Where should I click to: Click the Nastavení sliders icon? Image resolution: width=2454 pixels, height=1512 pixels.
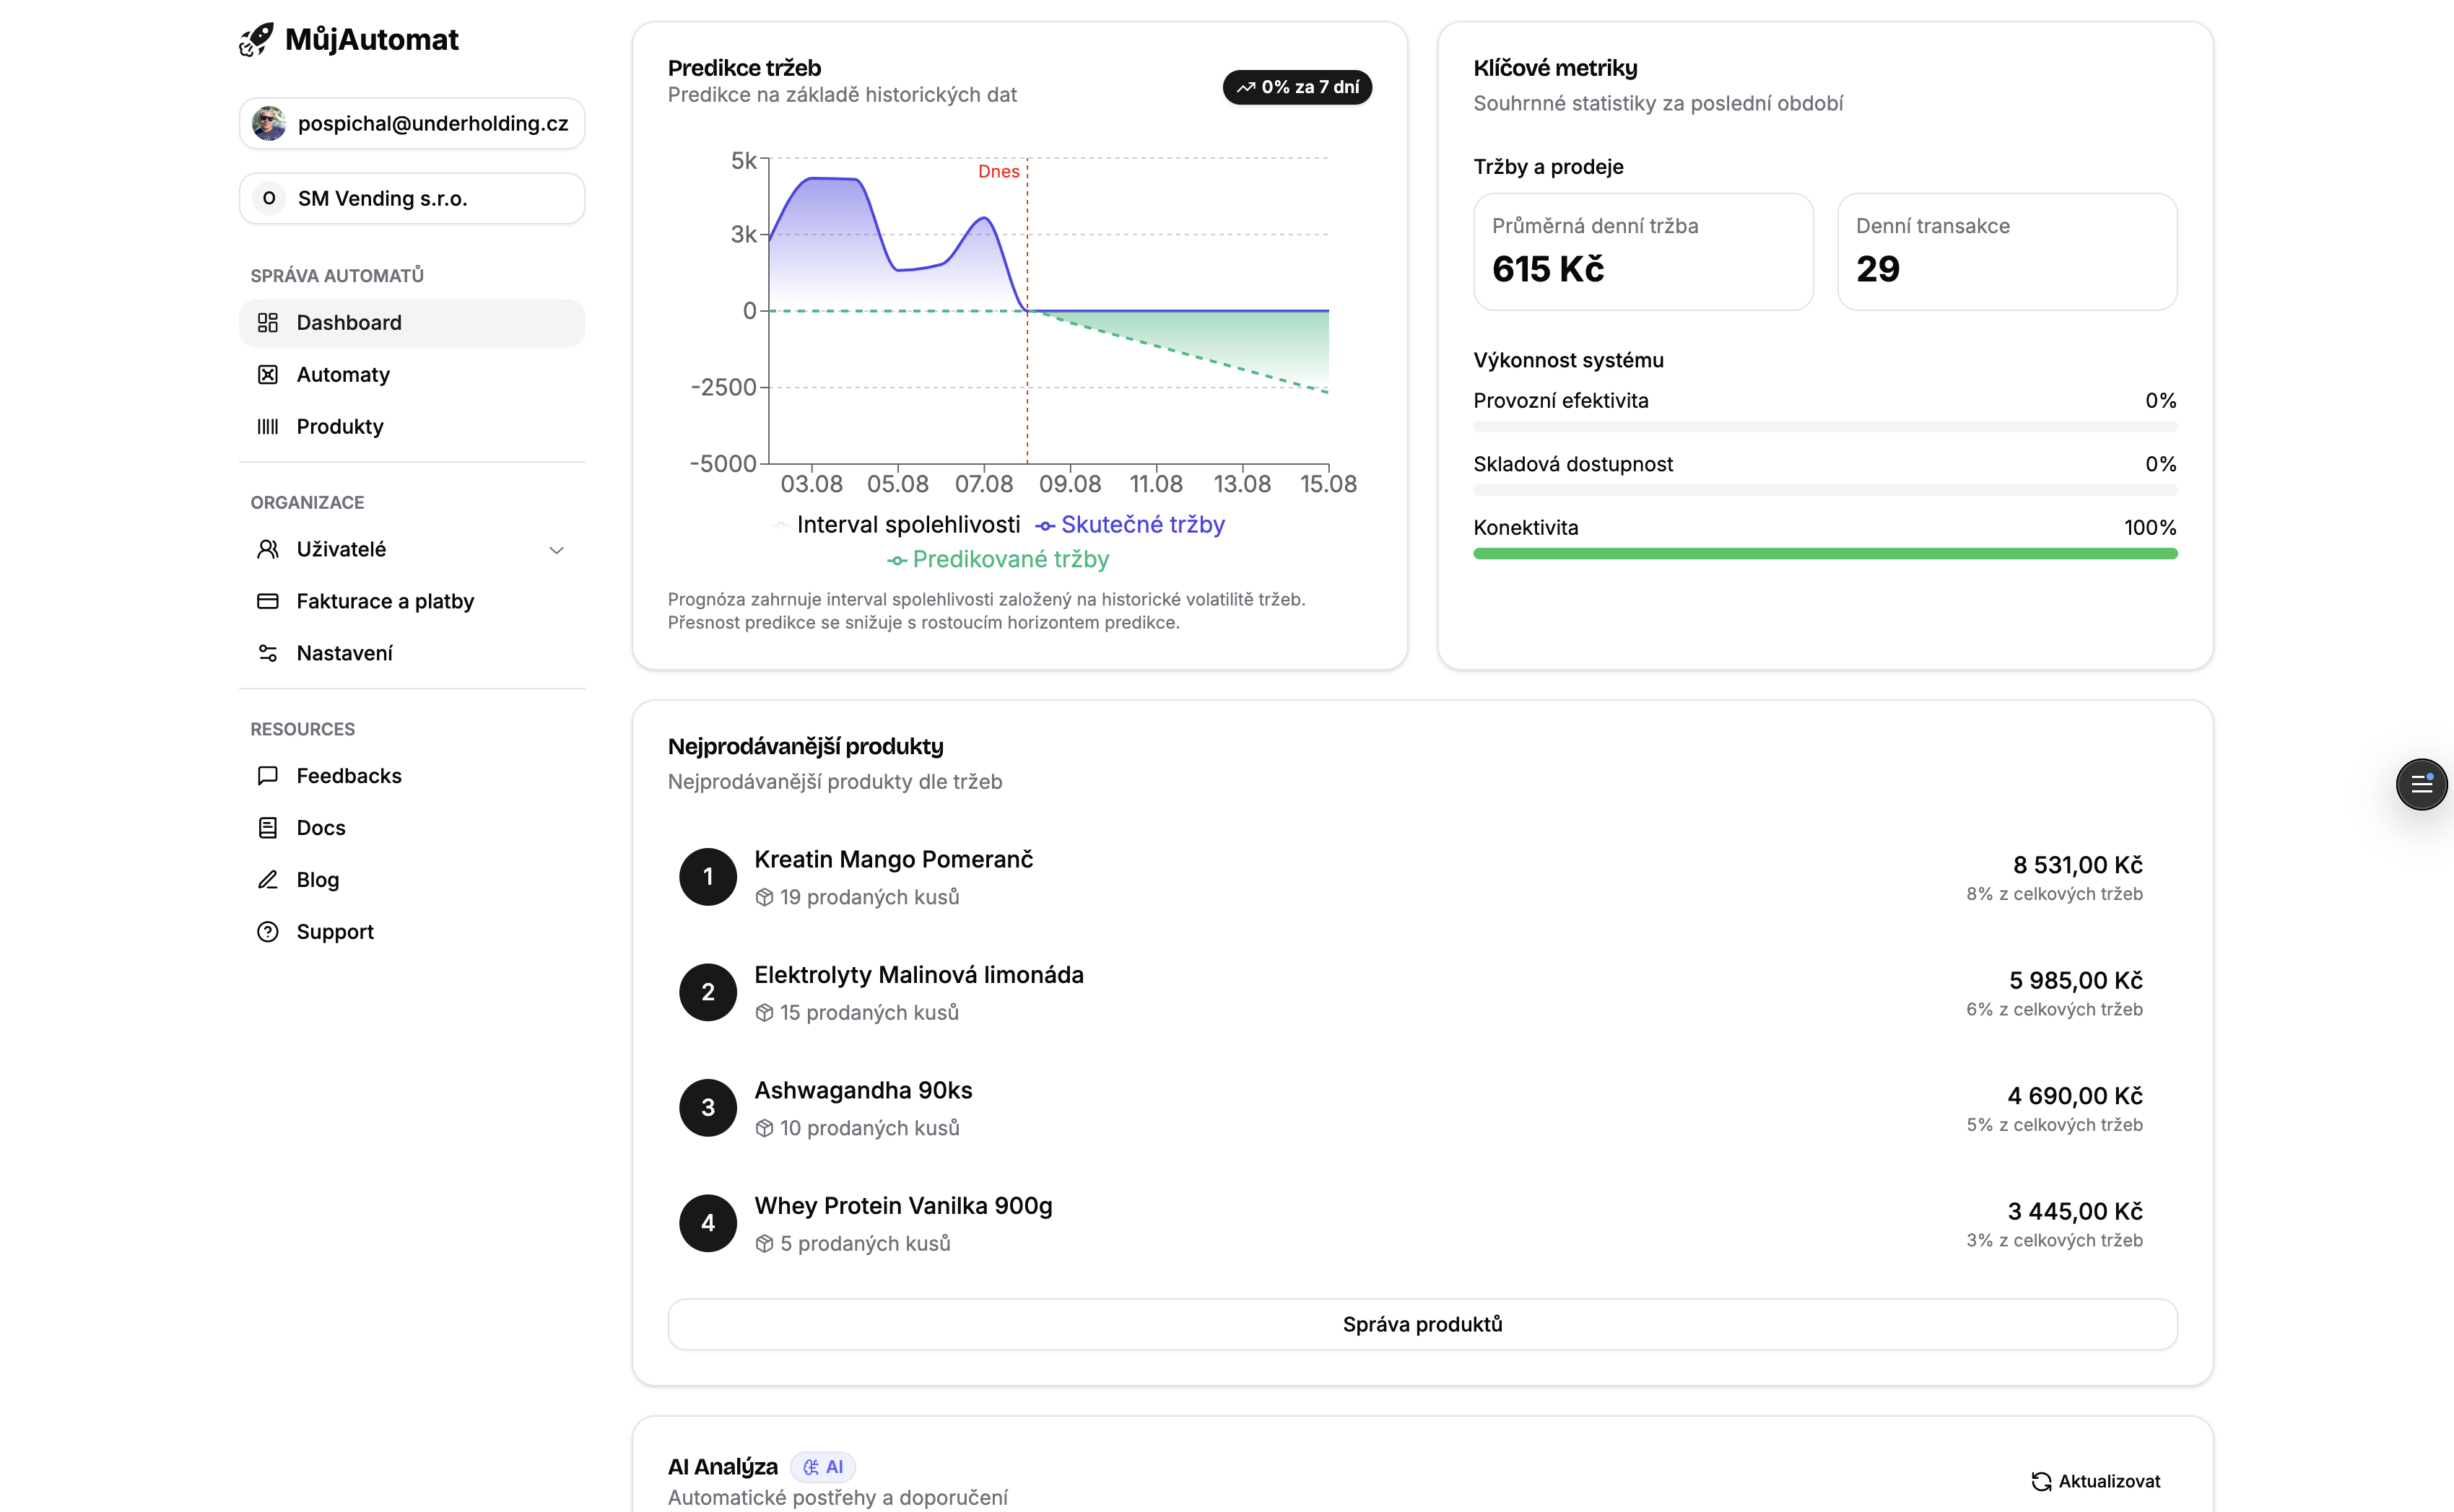[x=267, y=653]
